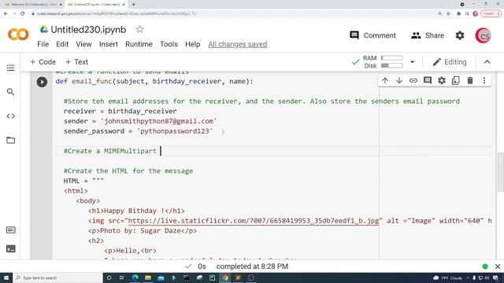Open runtime connection dropdown arrow

point(412,62)
